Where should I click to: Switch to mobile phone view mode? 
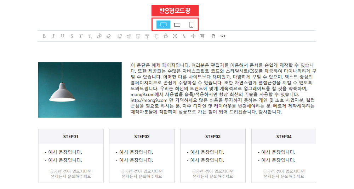[191, 25]
